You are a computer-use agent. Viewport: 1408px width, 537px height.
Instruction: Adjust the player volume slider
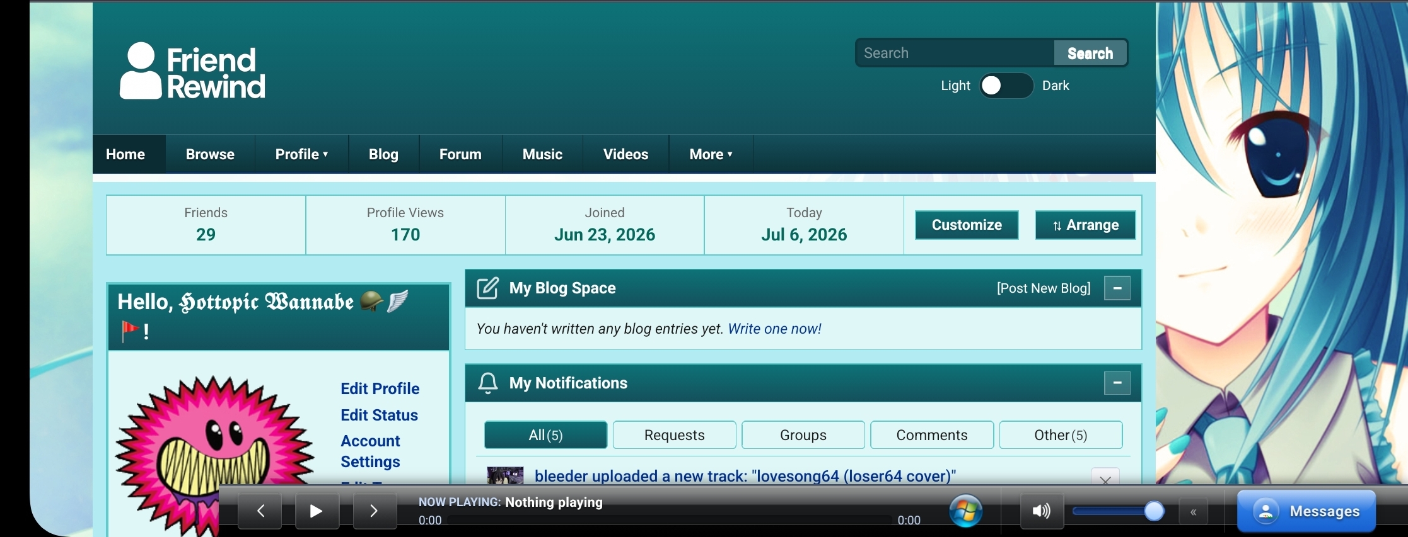[1118, 511]
